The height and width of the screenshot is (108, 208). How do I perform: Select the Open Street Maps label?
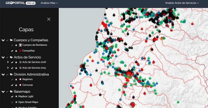click(x=28, y=102)
